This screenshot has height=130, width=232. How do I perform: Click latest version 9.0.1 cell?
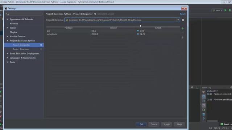[x=142, y=31]
